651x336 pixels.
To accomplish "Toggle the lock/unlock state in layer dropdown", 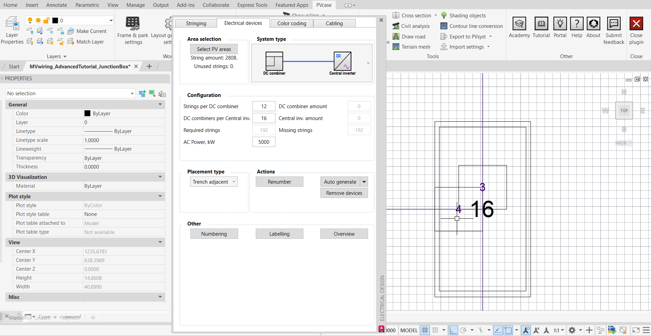I will [x=47, y=20].
